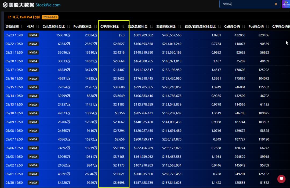This screenshot has height=188, width=290.
Task: Click the 今天 Call Put 比例 title
Action: [x=26, y=17]
